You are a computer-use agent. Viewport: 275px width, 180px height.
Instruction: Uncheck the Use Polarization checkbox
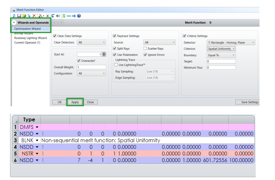coord(115,55)
